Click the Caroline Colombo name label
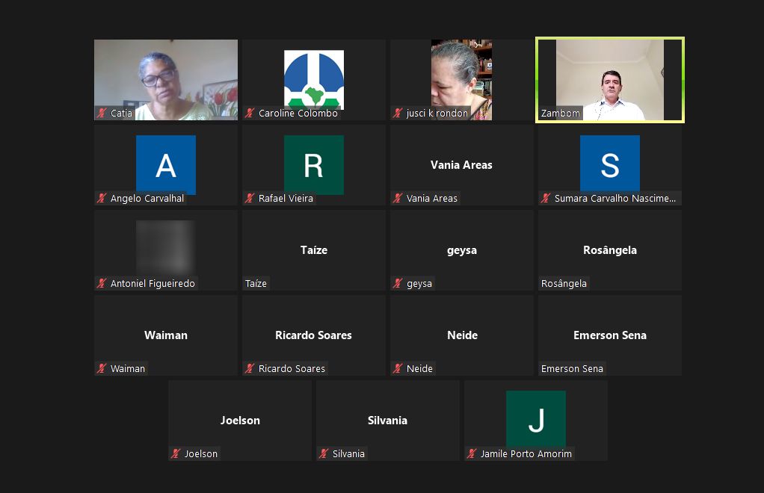 tap(298, 114)
